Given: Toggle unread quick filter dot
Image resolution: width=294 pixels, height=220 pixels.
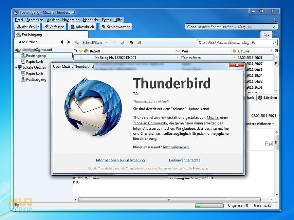Looking at the screenshot, I should 107,43.
